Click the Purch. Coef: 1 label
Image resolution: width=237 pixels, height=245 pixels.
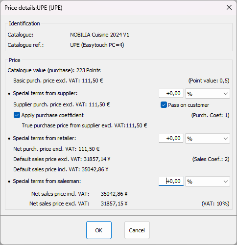(210, 115)
